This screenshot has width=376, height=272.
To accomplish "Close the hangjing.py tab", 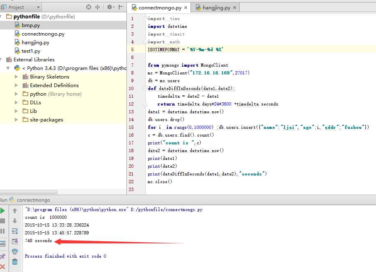I will [x=234, y=8].
